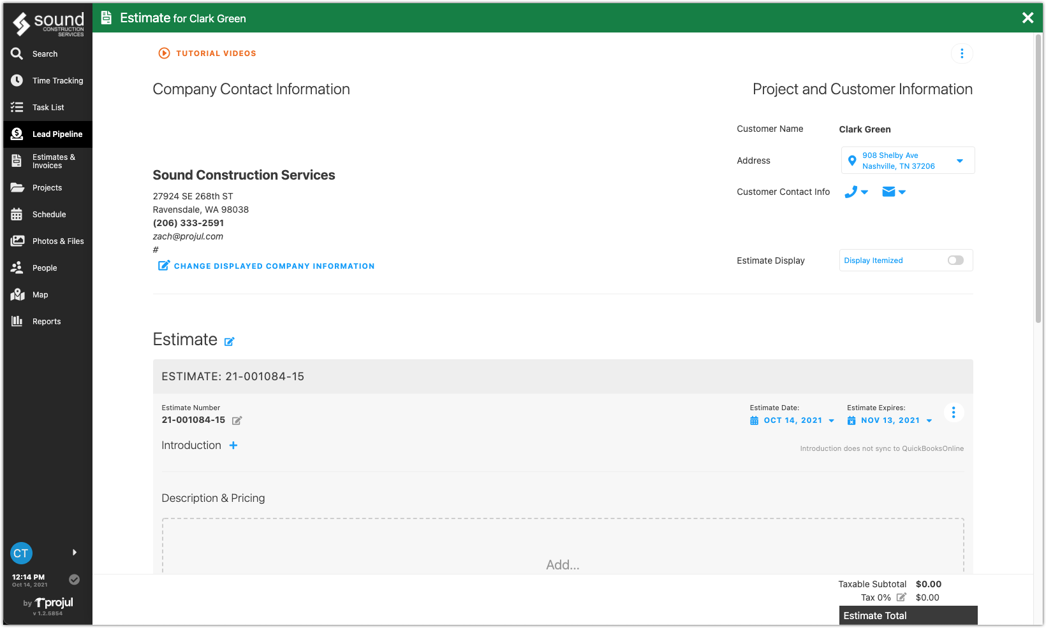1046x628 pixels.
Task: Open the top-right kebab menu
Action: coord(962,54)
